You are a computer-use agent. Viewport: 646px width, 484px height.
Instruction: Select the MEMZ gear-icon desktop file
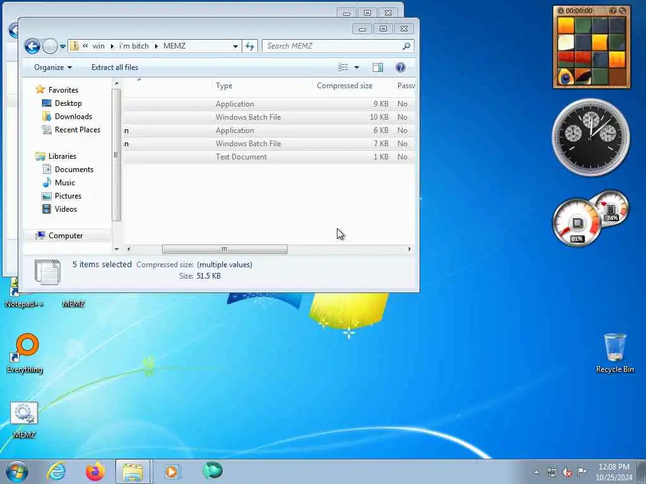coord(24,420)
